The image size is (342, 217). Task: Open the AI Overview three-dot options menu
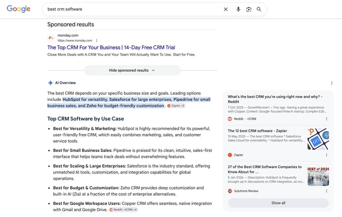332,83
